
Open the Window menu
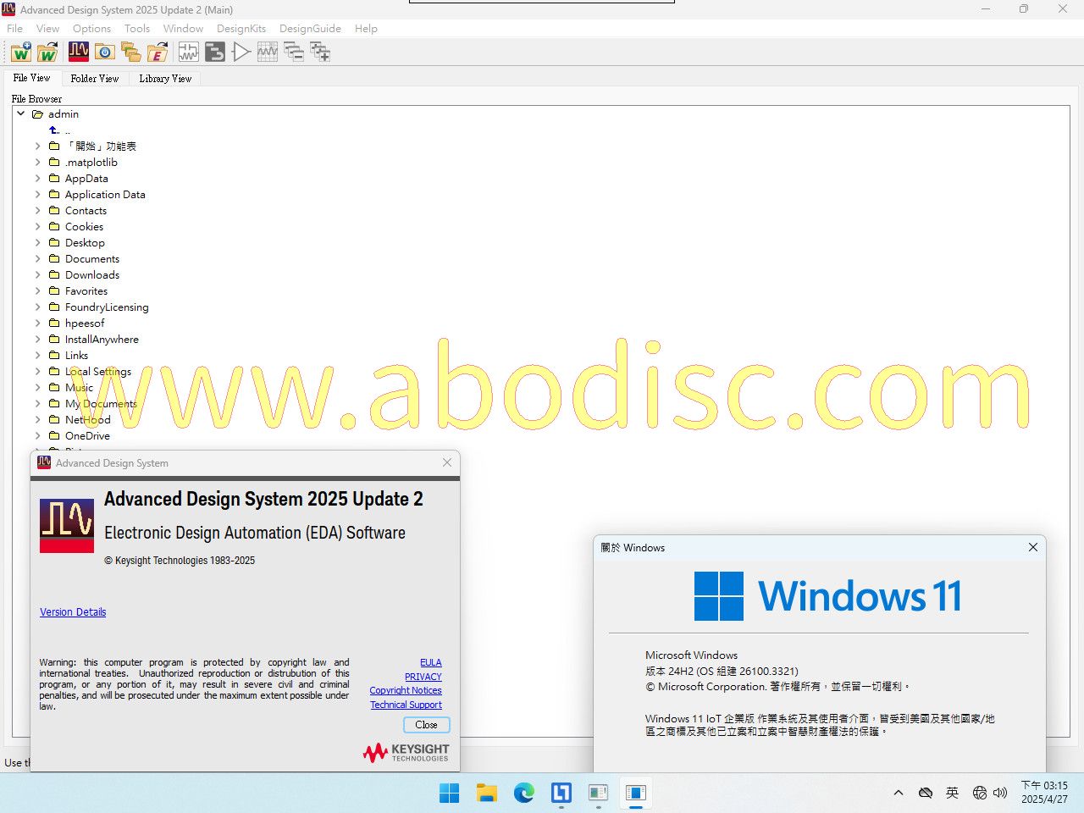[183, 29]
